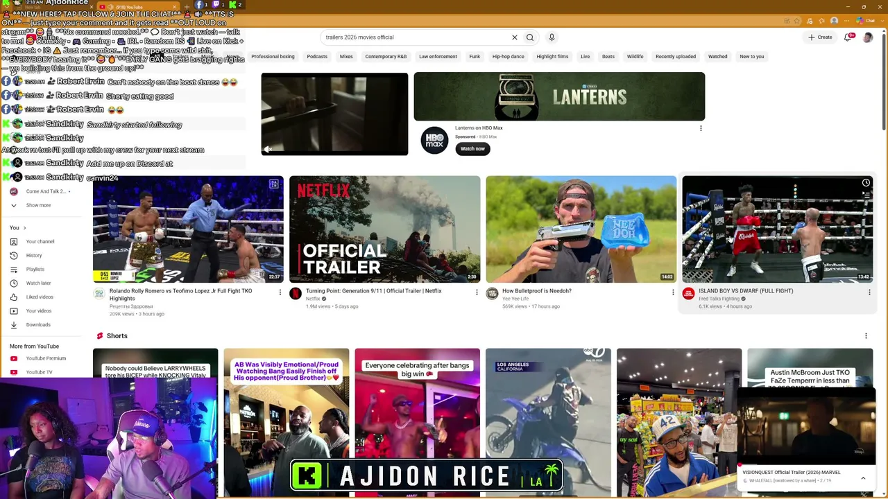Open more options for How Bulletproof is Needoh
888x499 pixels.
[673, 292]
